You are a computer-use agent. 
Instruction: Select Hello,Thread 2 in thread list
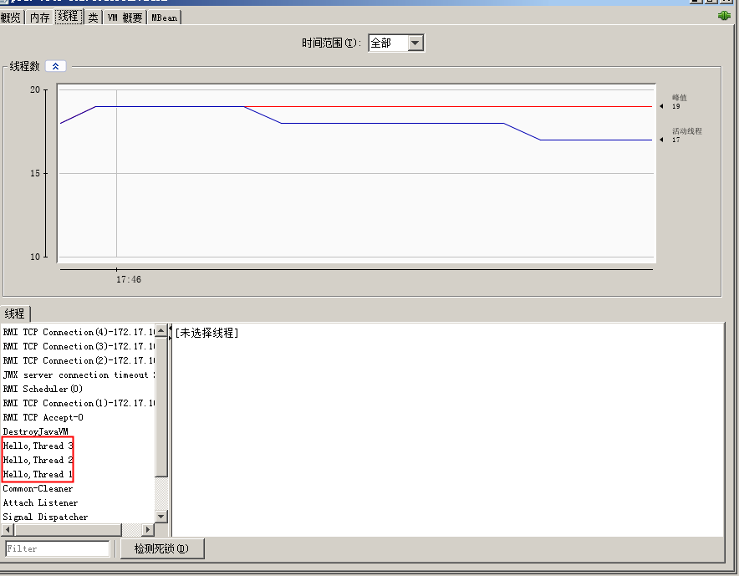tap(78, 460)
